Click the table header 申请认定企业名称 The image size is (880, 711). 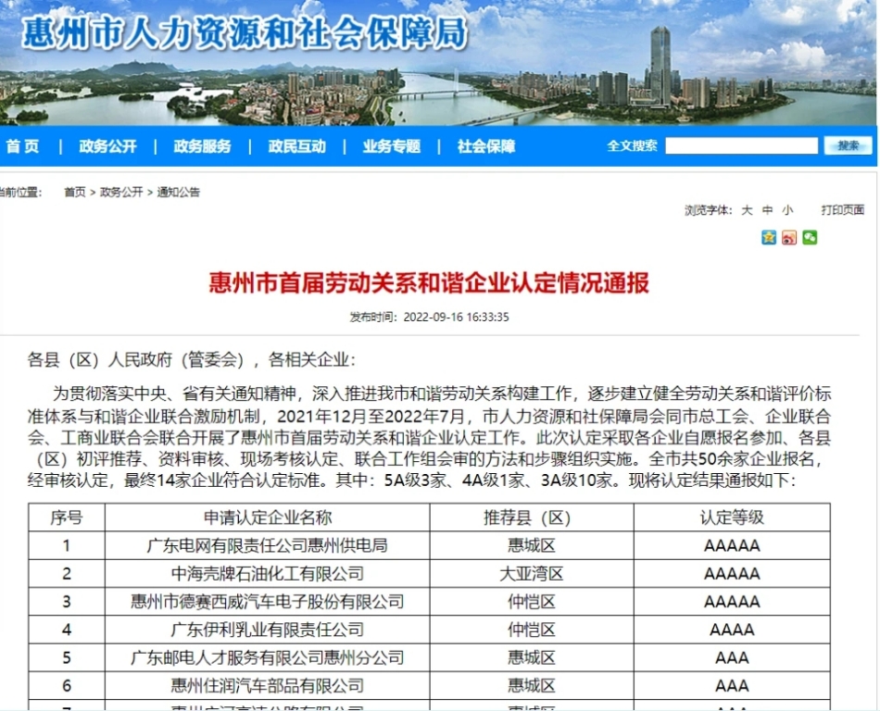268,518
